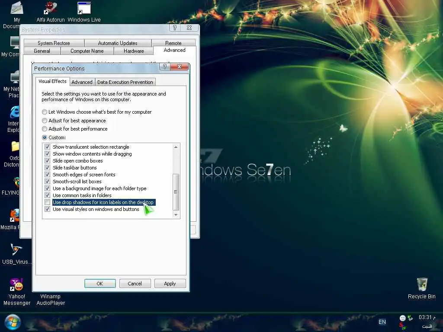
Task: Open the Hardware tab in System Properties
Action: 134,51
